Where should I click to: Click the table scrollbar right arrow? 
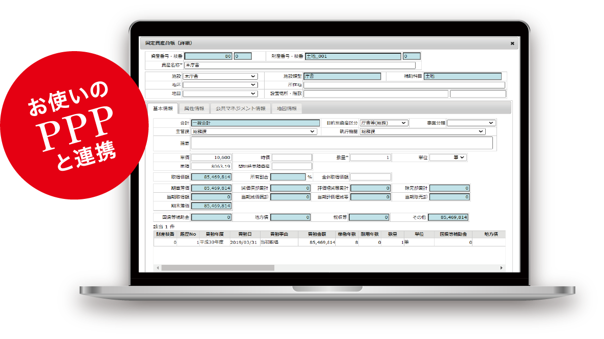click(x=501, y=268)
